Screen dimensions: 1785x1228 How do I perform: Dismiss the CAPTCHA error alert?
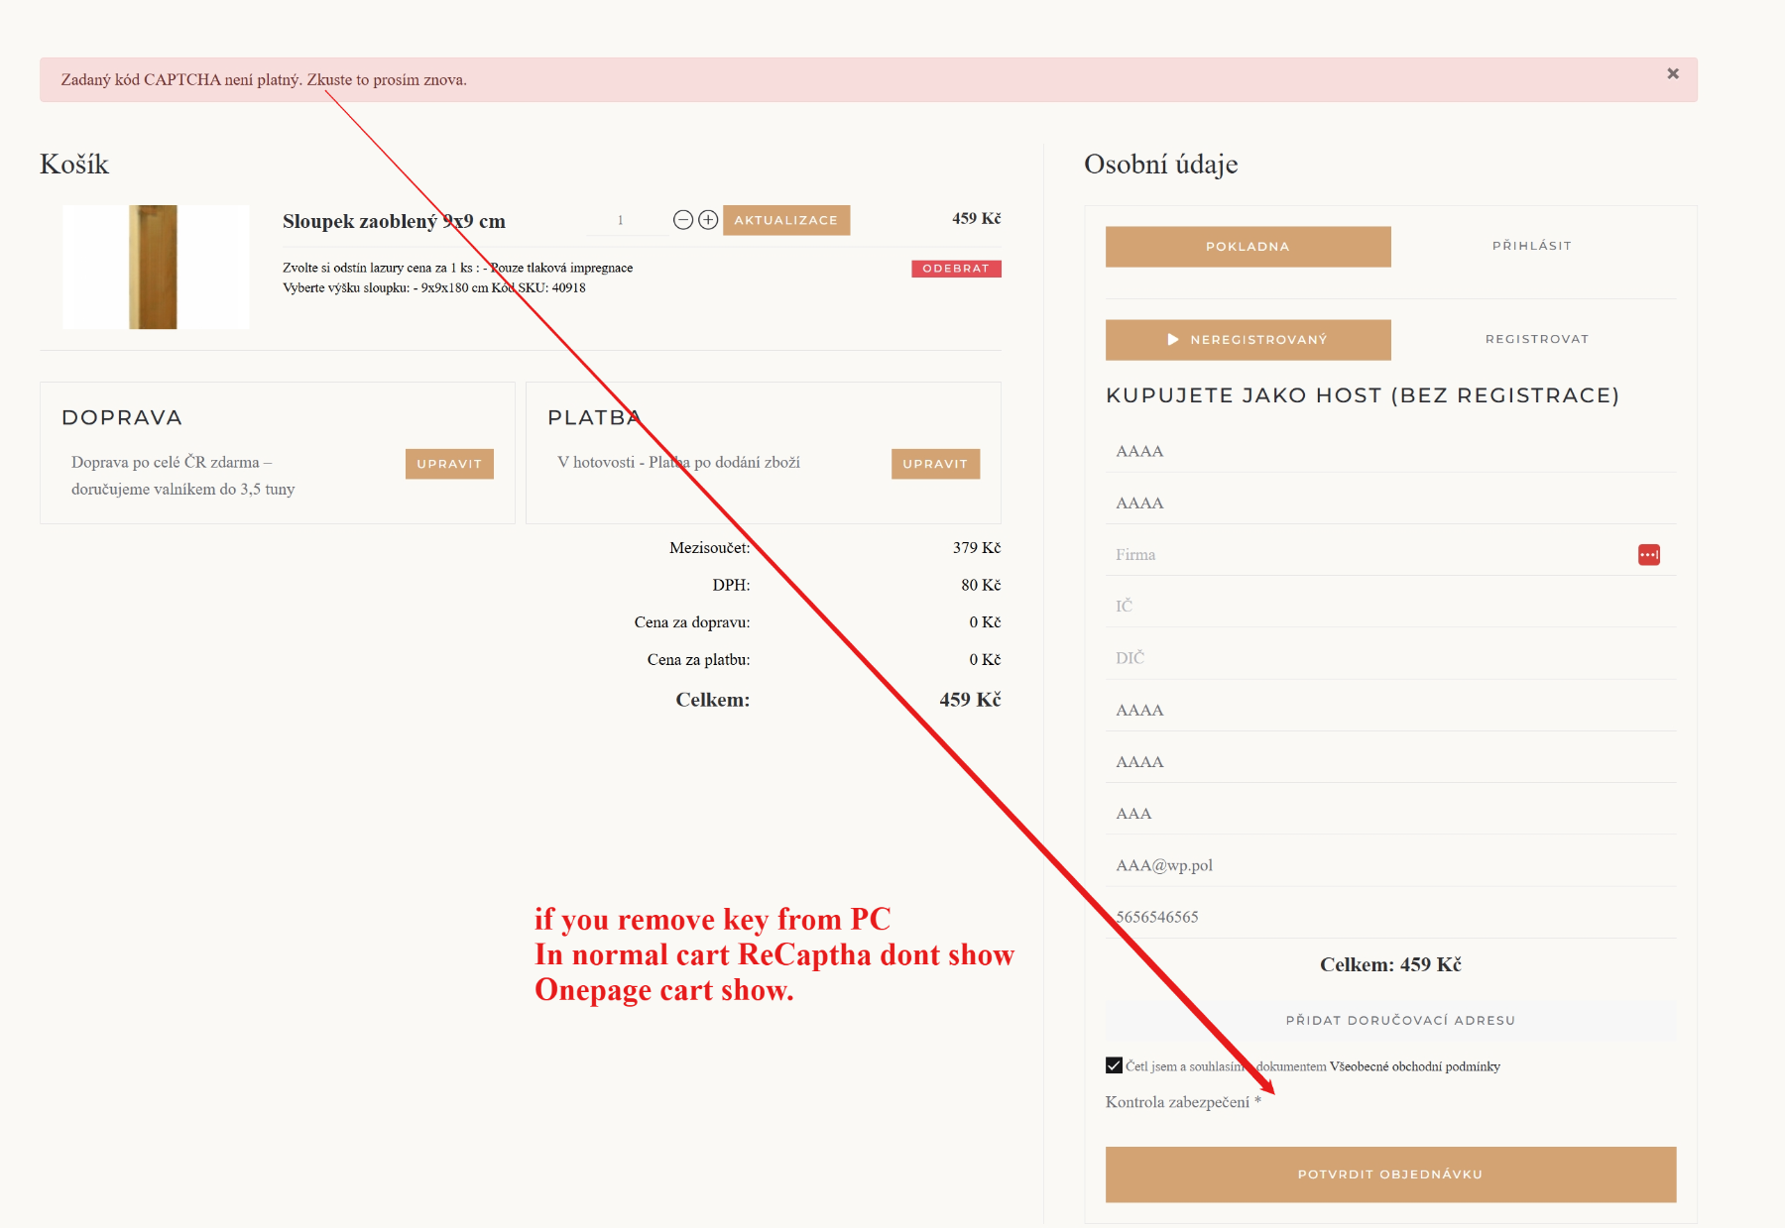tap(1672, 73)
